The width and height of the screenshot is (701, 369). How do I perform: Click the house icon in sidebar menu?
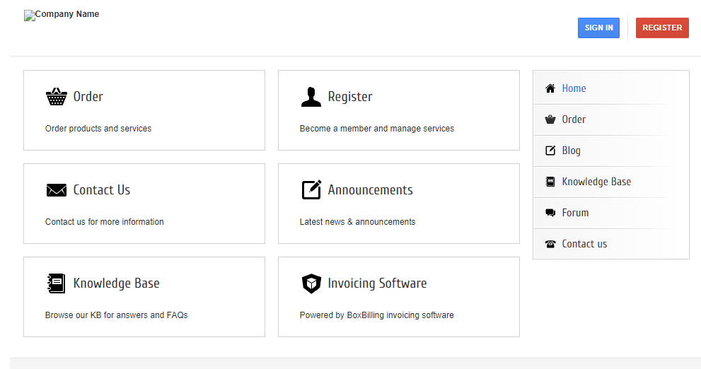point(550,88)
